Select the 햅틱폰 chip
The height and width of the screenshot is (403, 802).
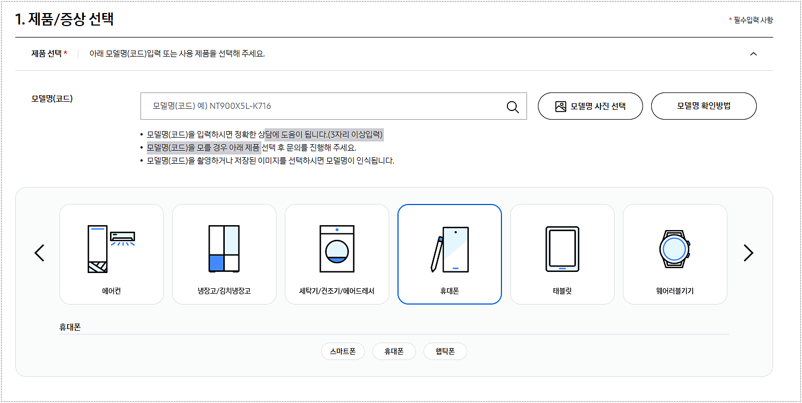445,351
